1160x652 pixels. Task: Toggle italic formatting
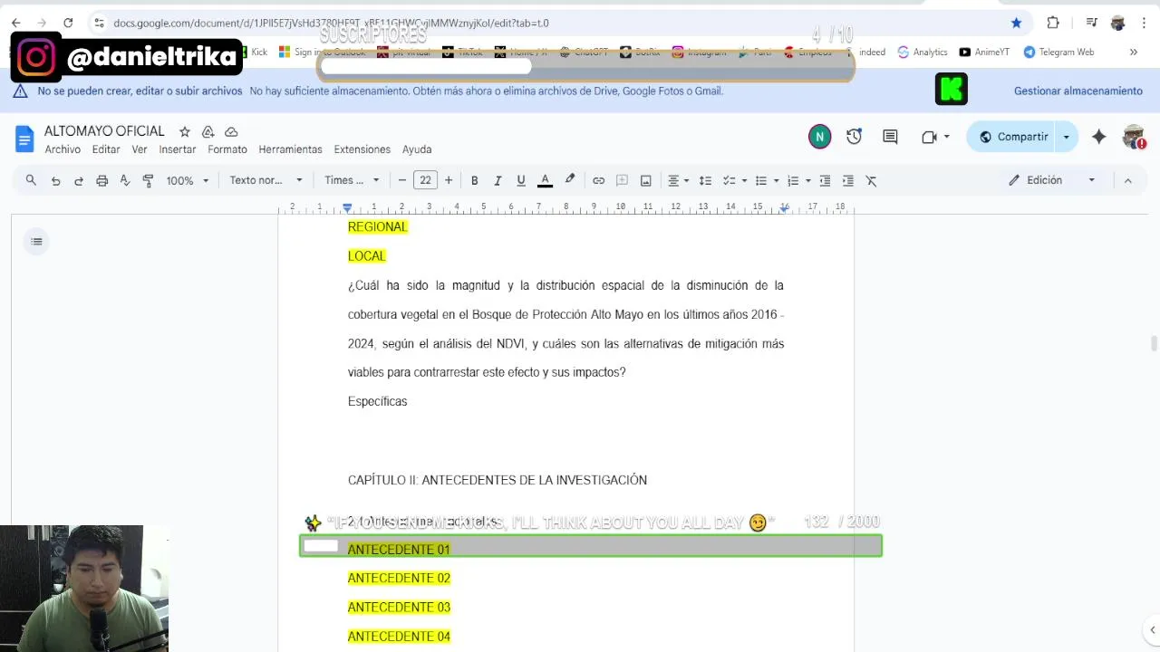[x=498, y=180]
